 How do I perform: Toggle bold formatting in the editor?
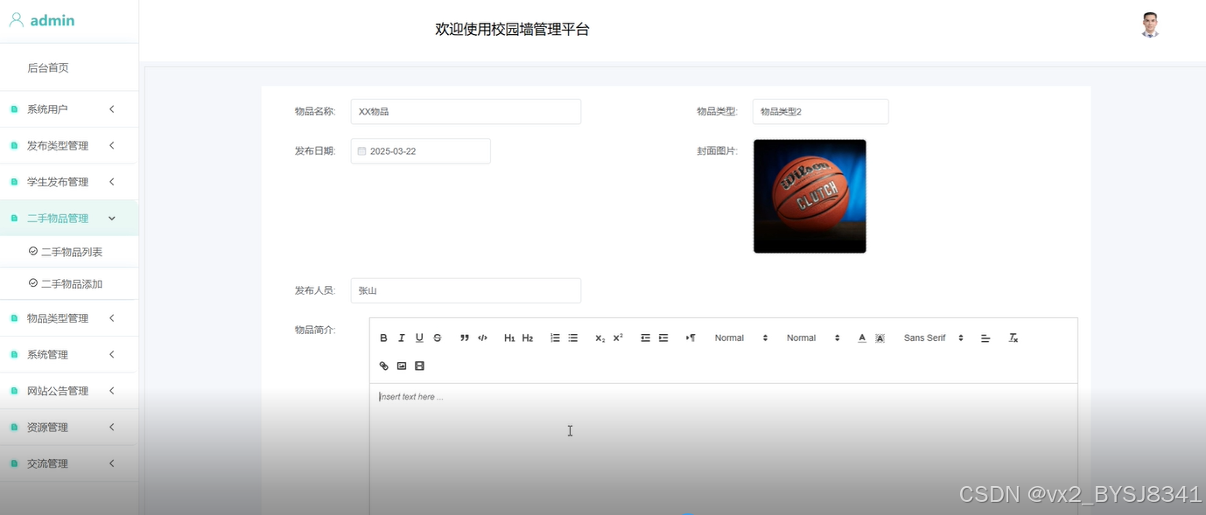click(x=383, y=338)
